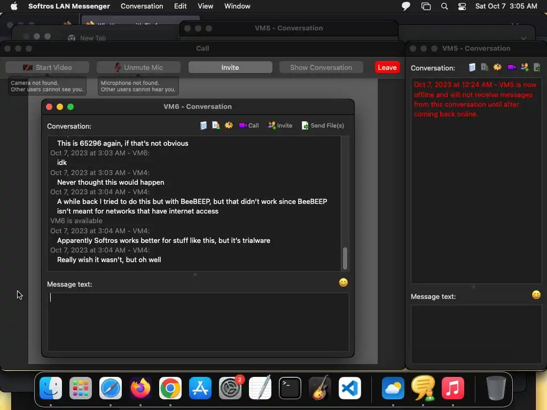Click "Apparently Softros works better" message

(x=163, y=241)
